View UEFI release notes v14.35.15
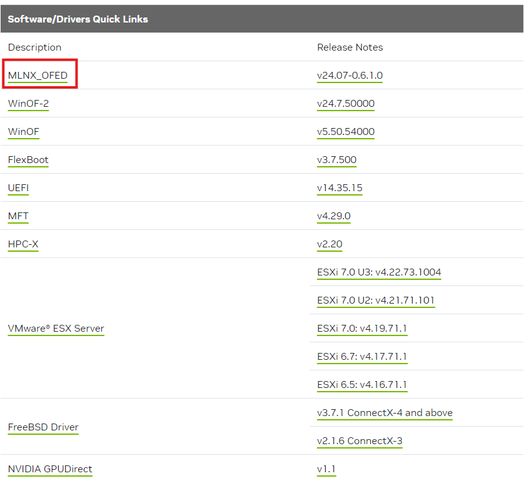This screenshot has width=524, height=496. point(340,188)
